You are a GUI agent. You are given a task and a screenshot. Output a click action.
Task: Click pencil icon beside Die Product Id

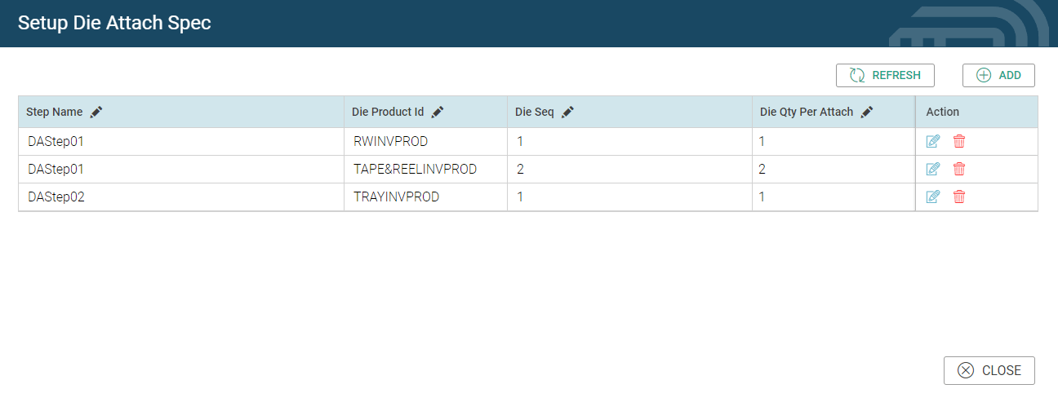(438, 112)
